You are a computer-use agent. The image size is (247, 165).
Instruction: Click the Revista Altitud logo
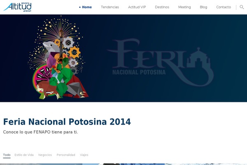coord(17,7)
